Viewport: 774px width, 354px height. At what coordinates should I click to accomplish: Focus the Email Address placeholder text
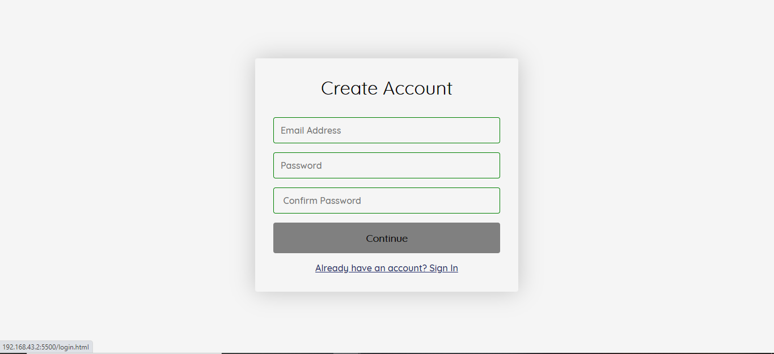(310, 130)
